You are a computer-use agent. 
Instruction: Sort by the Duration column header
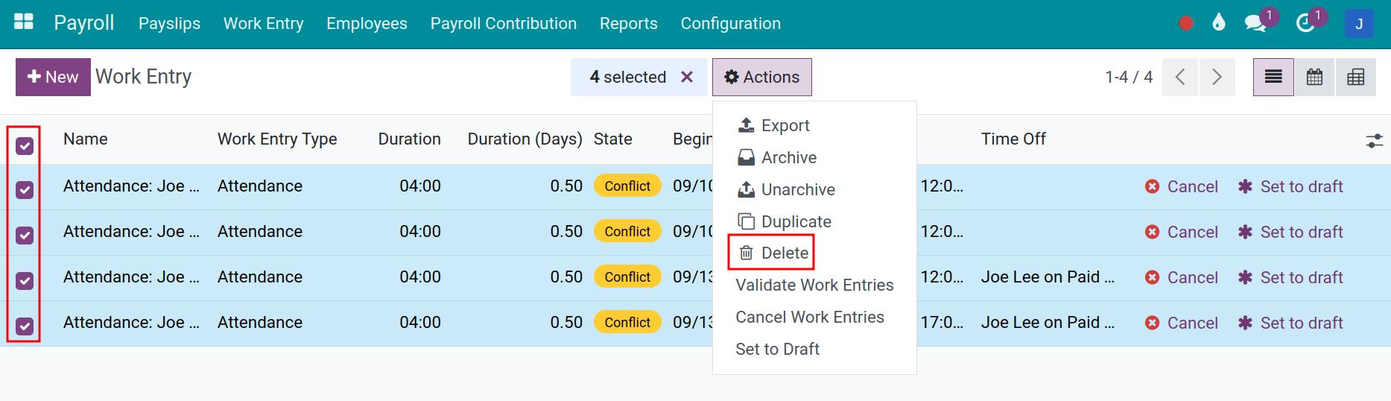pyautogui.click(x=409, y=139)
